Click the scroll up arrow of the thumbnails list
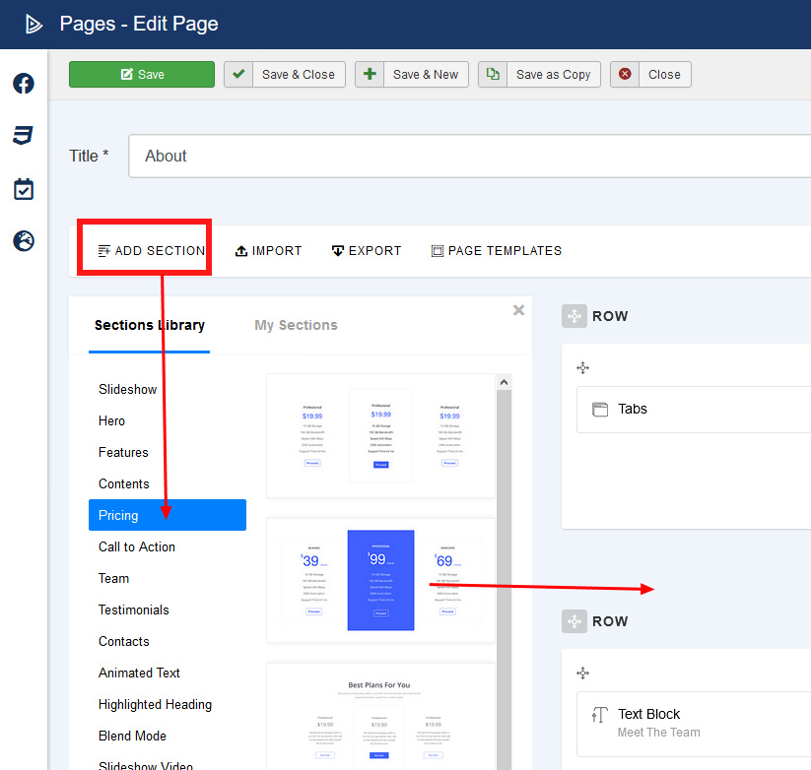Image resolution: width=811 pixels, height=770 pixels. [504, 382]
